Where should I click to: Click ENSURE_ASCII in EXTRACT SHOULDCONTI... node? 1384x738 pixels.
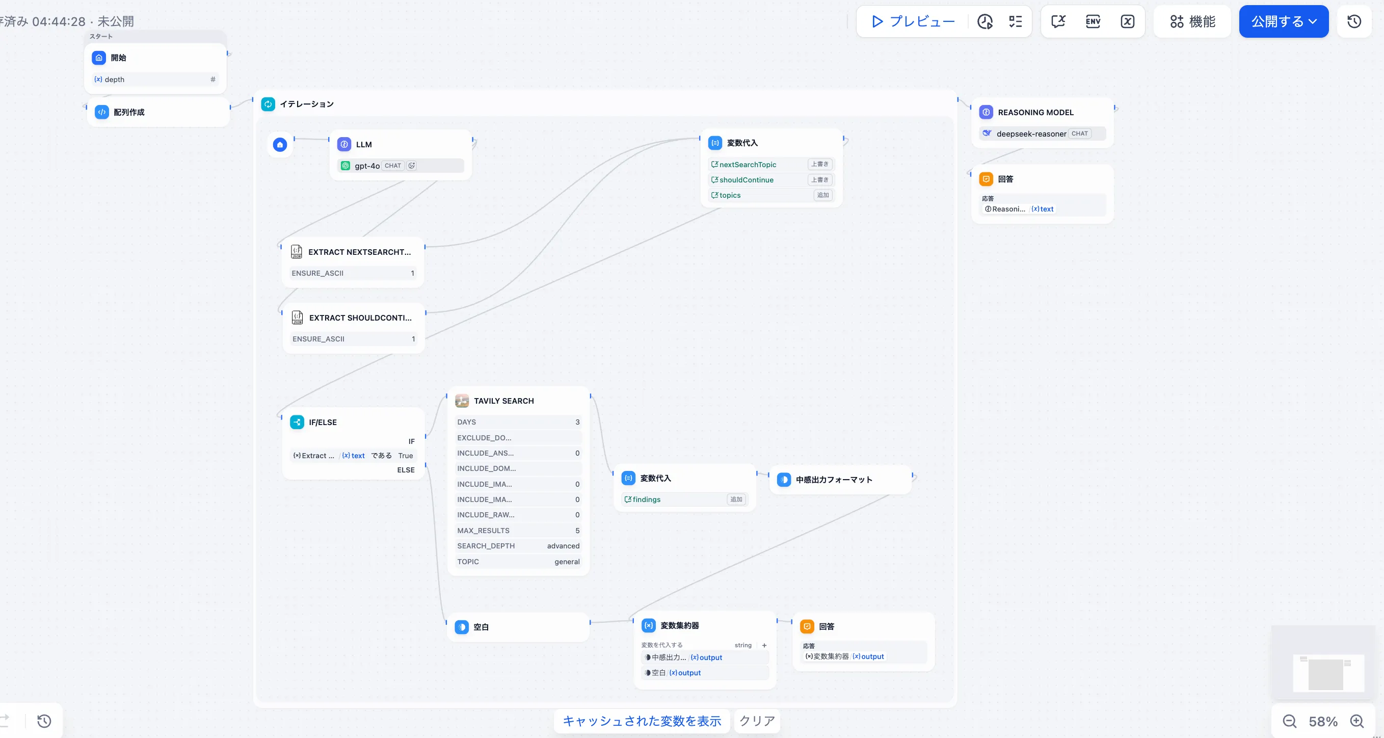[x=354, y=338]
